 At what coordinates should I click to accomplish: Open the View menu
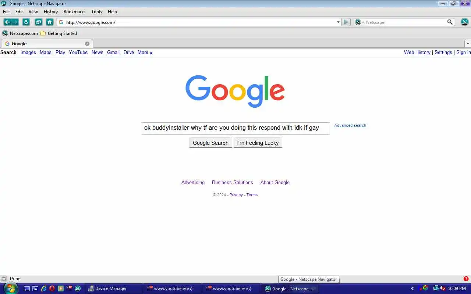33,12
